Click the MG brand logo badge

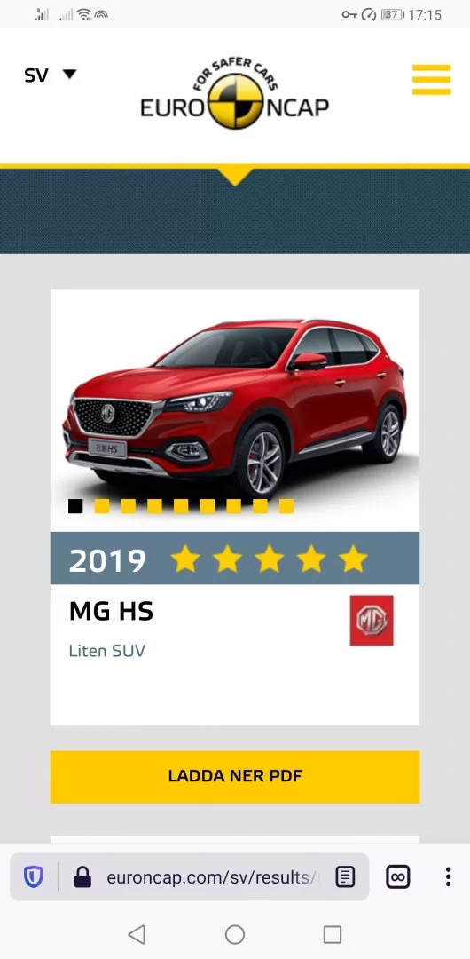point(372,620)
